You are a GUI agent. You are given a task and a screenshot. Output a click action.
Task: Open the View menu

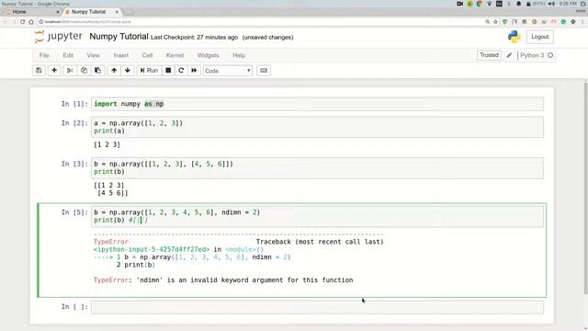[x=94, y=55]
